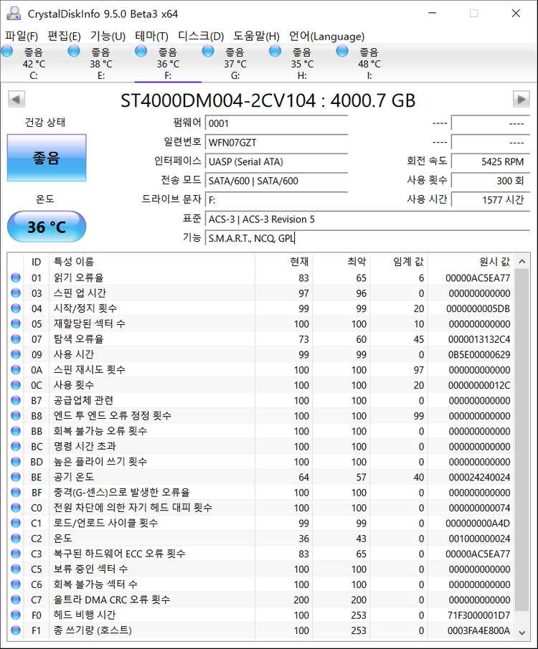
Task: Click the scroll down arrow of SMART list
Action: point(522,633)
